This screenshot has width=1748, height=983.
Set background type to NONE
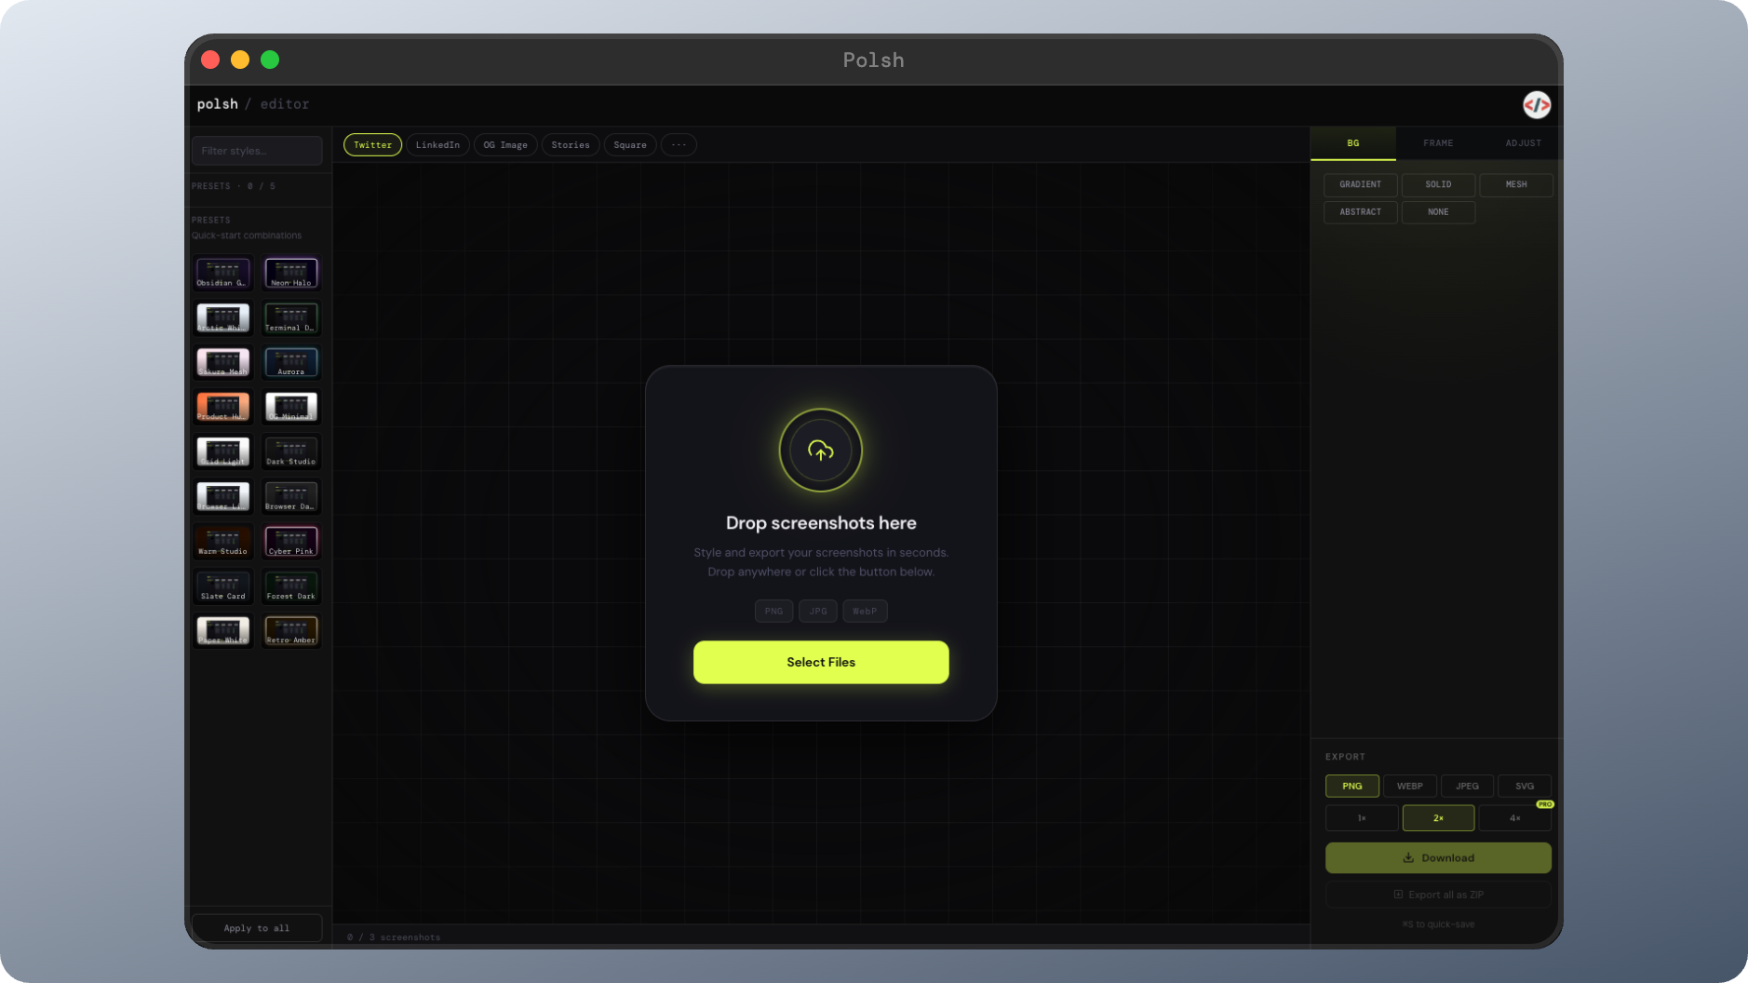(1438, 212)
